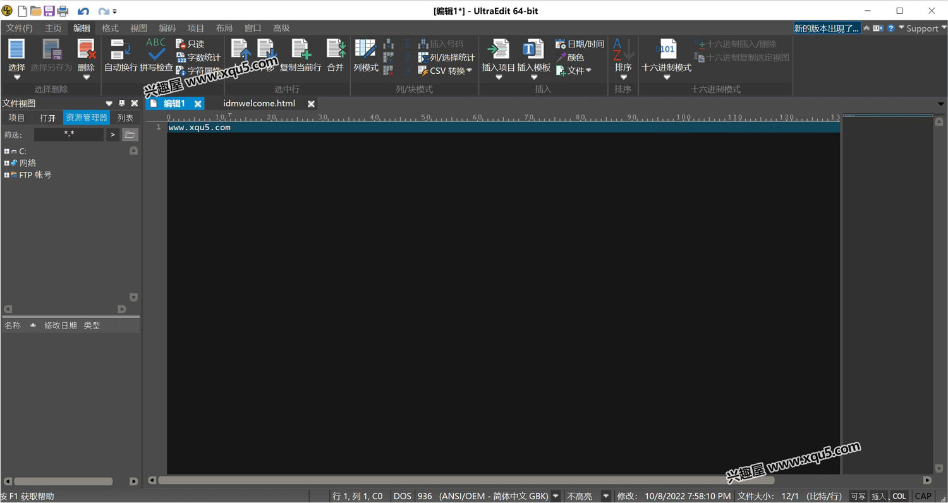Insert 日期/时间 date and time
Viewport: 948px width, 503px height.
[580, 44]
